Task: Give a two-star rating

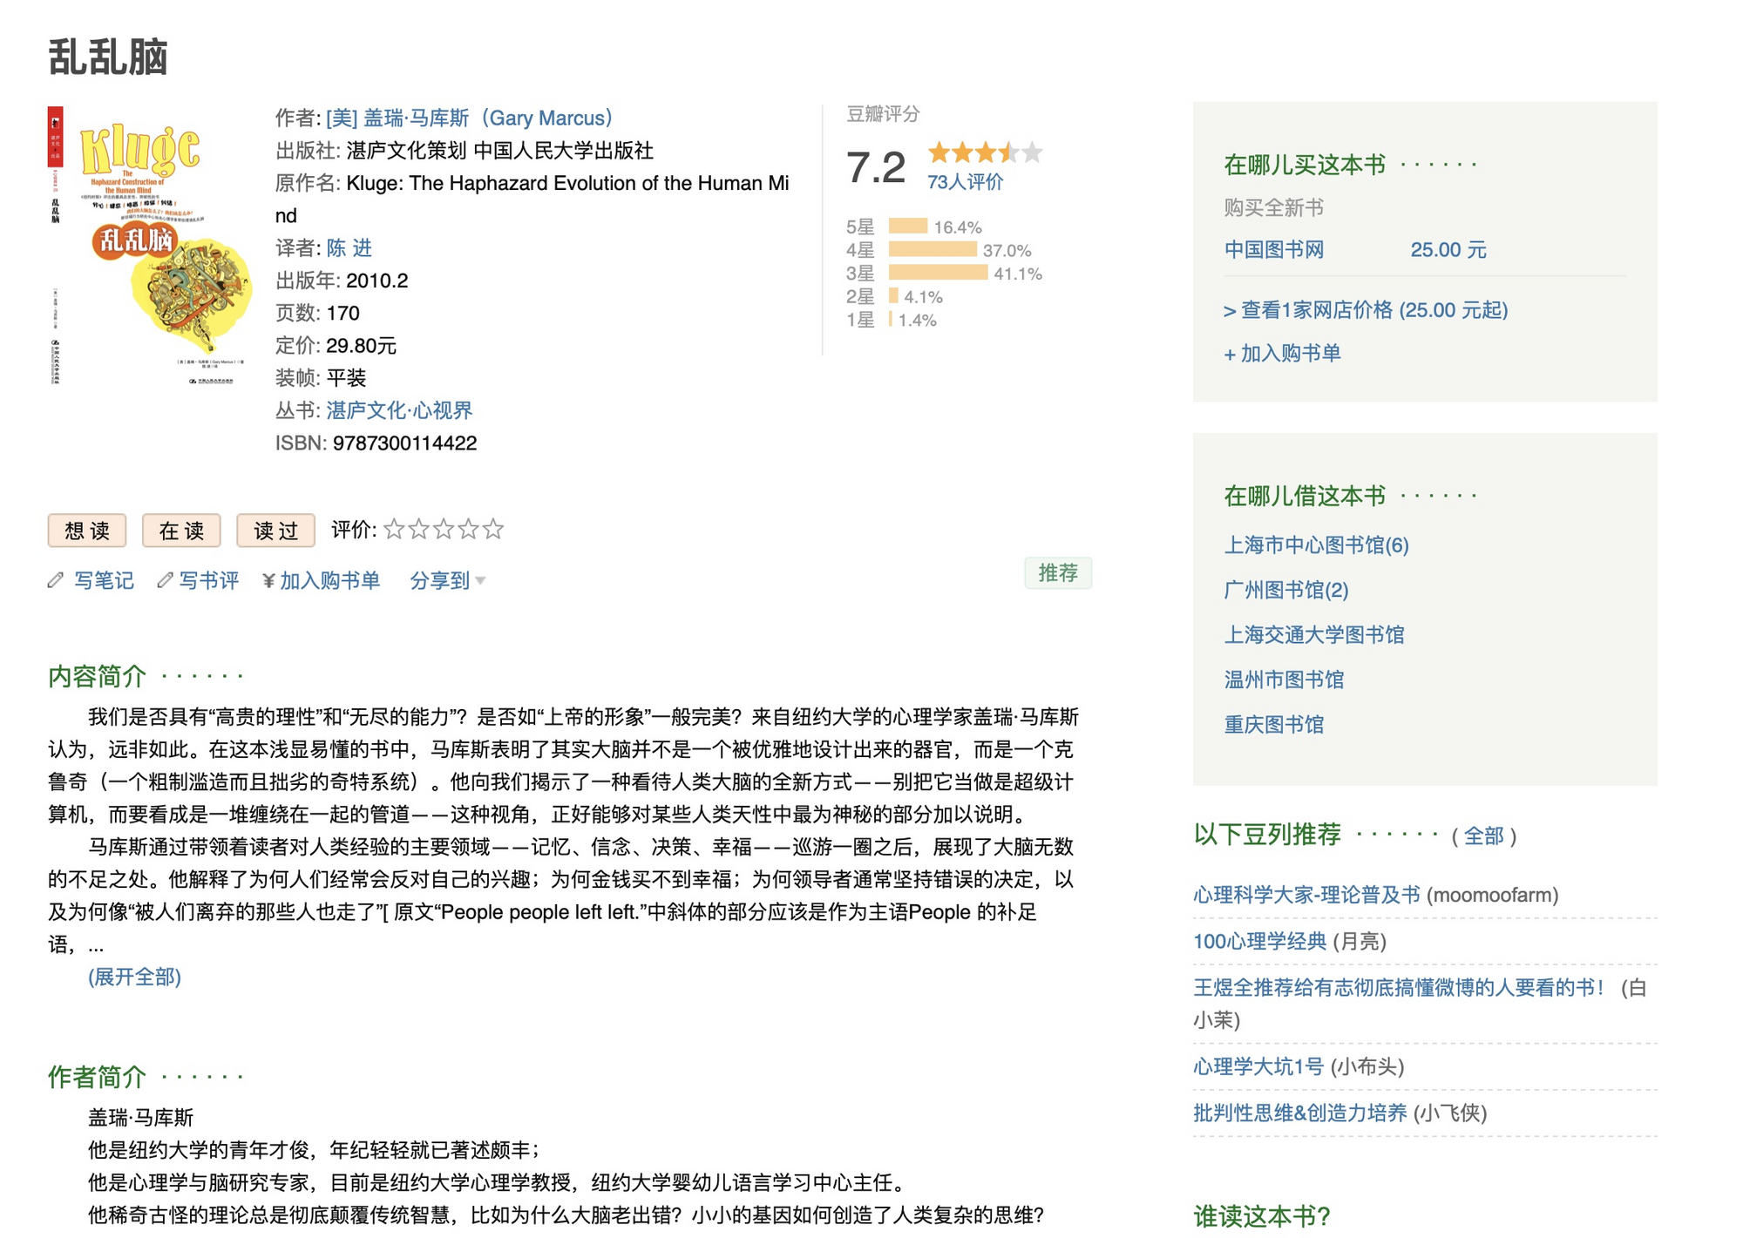Action: 419,529
